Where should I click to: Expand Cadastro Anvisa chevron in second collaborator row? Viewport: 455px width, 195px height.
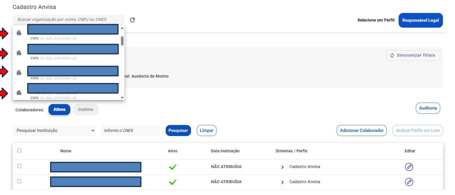click(x=282, y=182)
